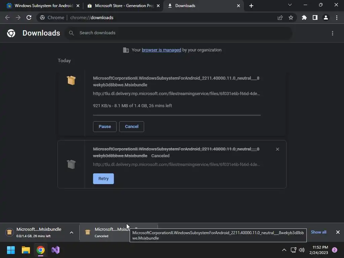Remove the canceled download from the list
The height and width of the screenshot is (258, 344).
coord(277,149)
